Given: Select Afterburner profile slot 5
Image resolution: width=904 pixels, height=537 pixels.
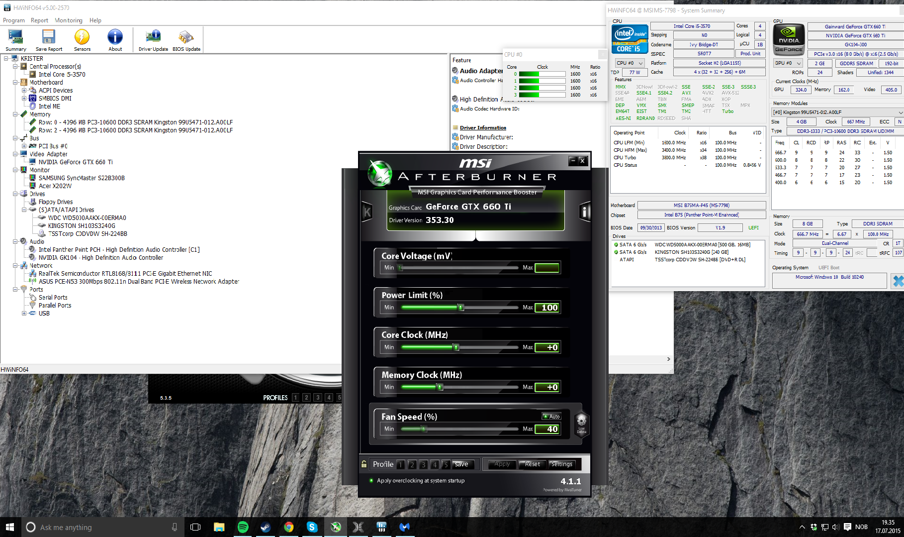Looking at the screenshot, I should tap(447, 464).
